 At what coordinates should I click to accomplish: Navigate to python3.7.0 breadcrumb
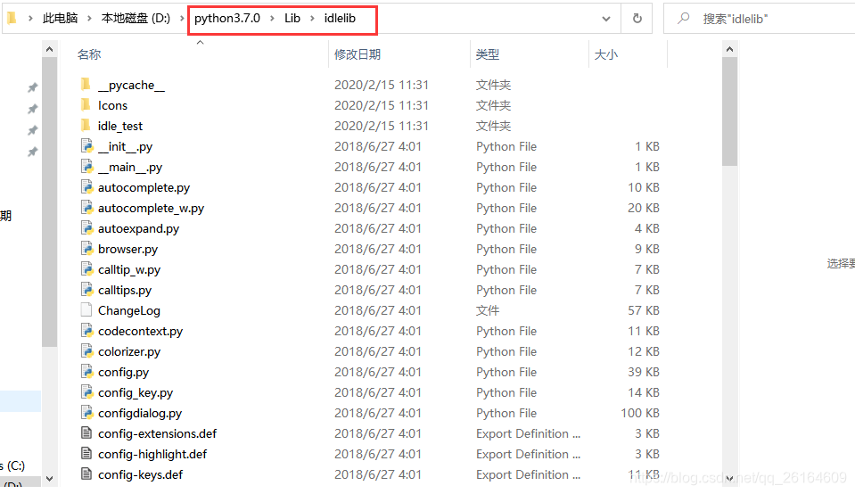226,19
